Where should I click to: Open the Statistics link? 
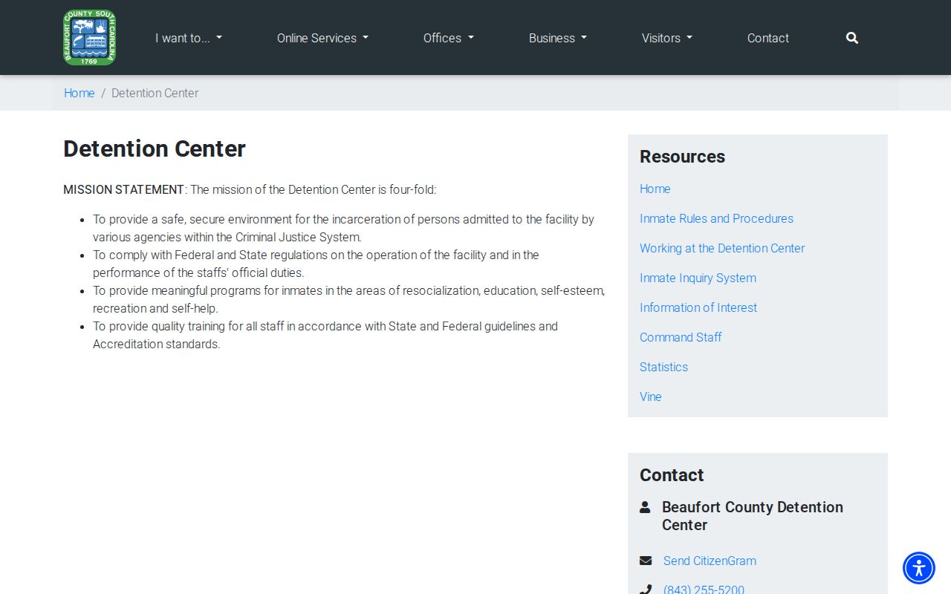point(663,367)
